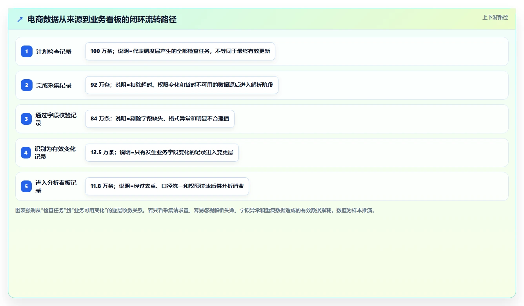Click the 上下游路径 label
524x306 pixels.
point(495,17)
